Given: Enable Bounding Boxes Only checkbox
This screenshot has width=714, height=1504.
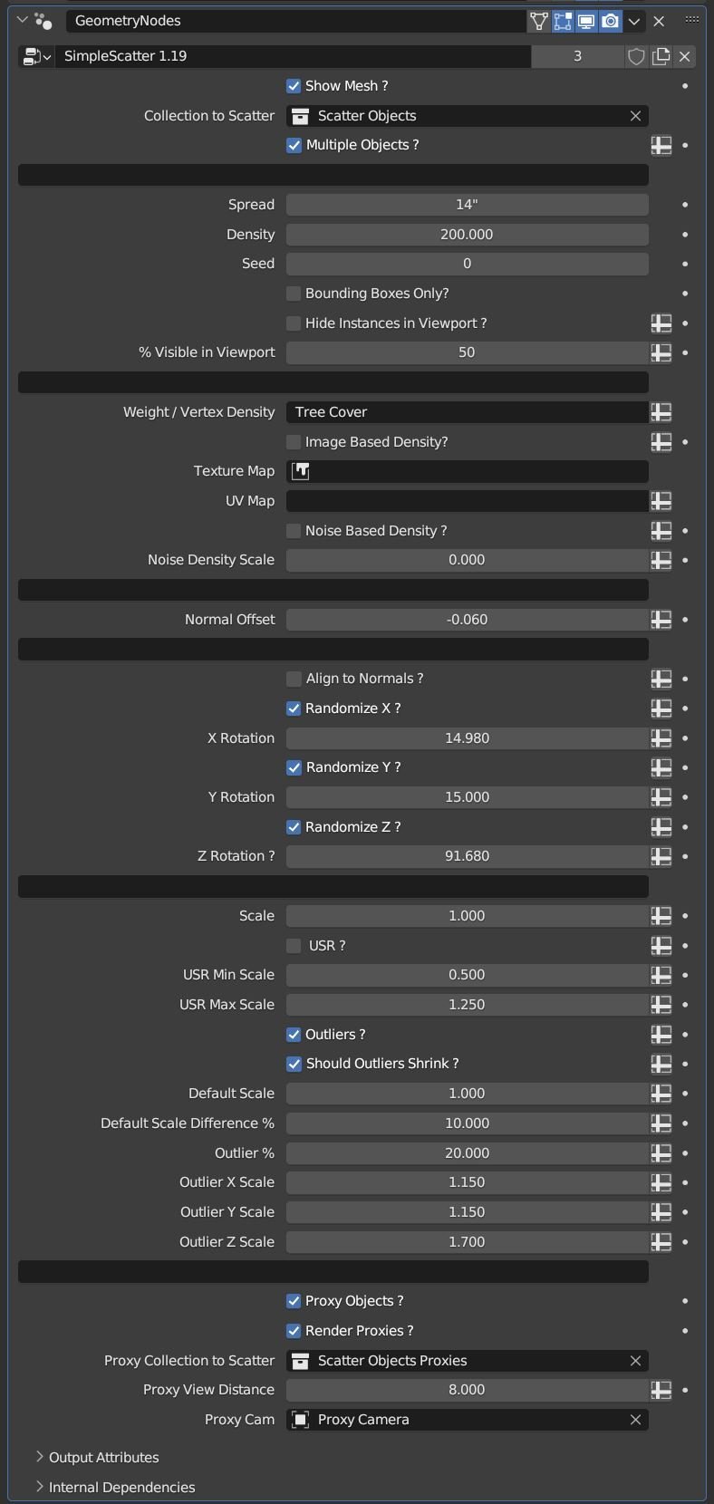Looking at the screenshot, I should point(294,294).
